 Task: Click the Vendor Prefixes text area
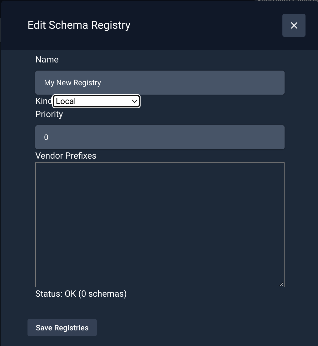pos(160,224)
